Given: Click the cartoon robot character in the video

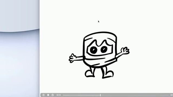Looking at the screenshot, I should [x=99, y=55].
